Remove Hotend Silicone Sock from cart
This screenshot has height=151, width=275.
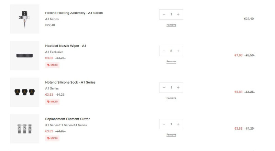[171, 98]
